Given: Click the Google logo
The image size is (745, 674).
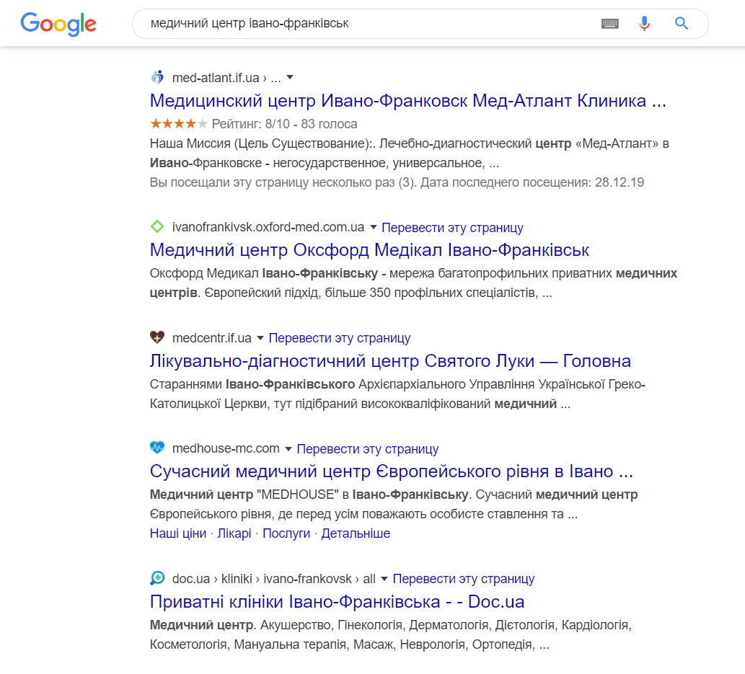Looking at the screenshot, I should point(58,24).
